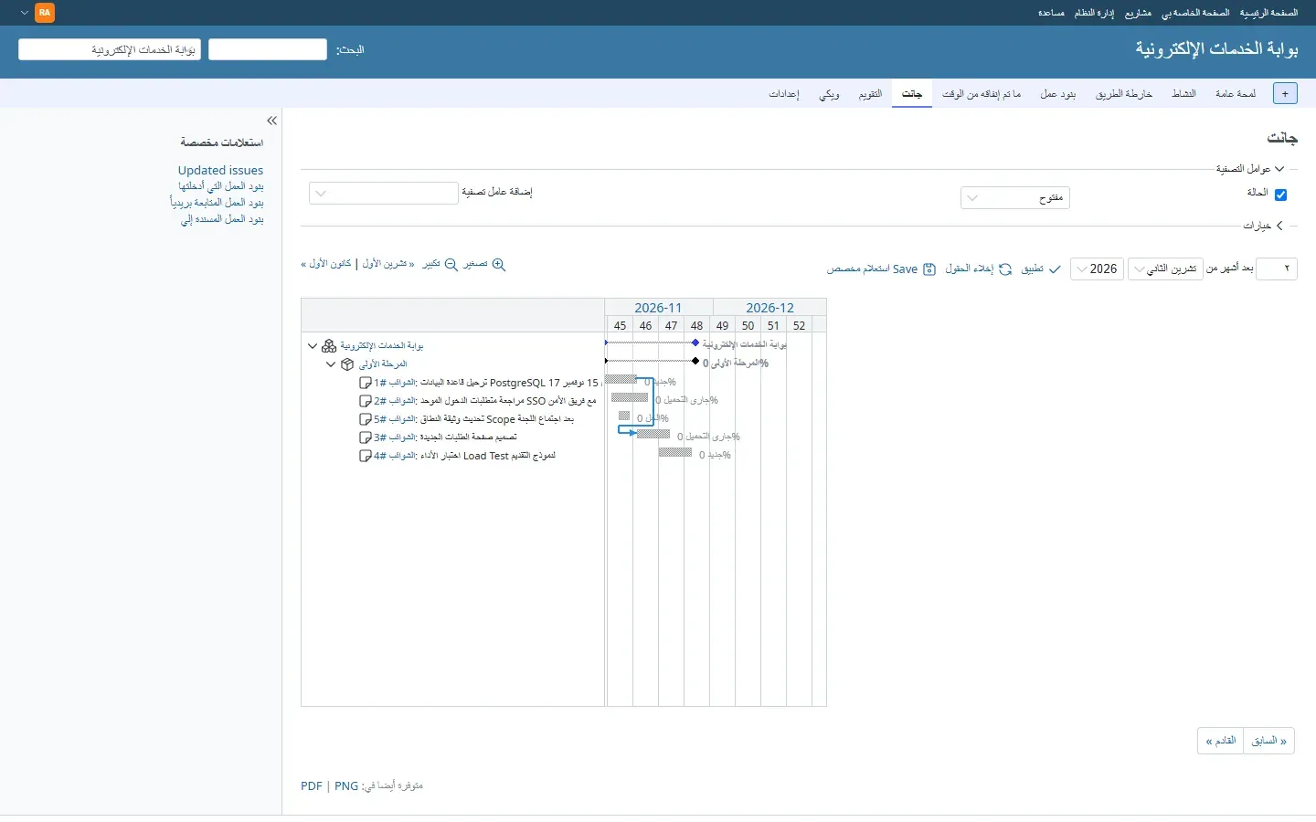The width and height of the screenshot is (1316, 822).
Task: Open بنود العمل المسندة إلي query link
Action: pos(222,219)
